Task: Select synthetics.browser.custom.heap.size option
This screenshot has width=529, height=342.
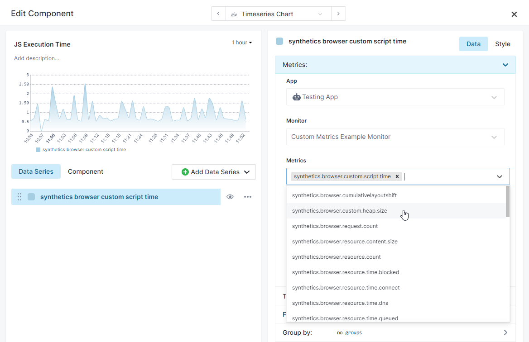Action: coord(396,211)
